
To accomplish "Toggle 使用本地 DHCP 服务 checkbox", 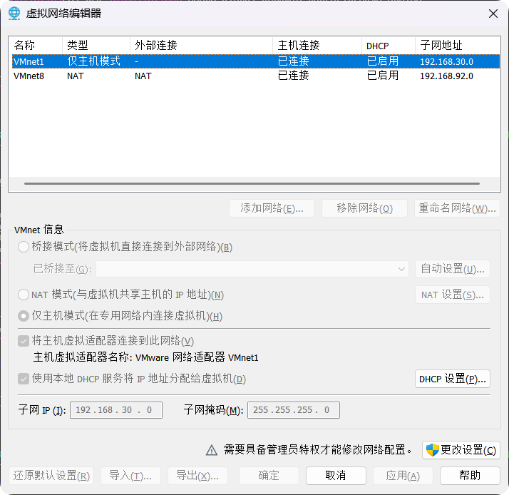I will 24,379.
